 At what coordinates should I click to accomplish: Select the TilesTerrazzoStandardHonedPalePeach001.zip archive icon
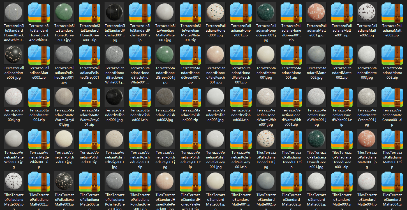(191, 181)
